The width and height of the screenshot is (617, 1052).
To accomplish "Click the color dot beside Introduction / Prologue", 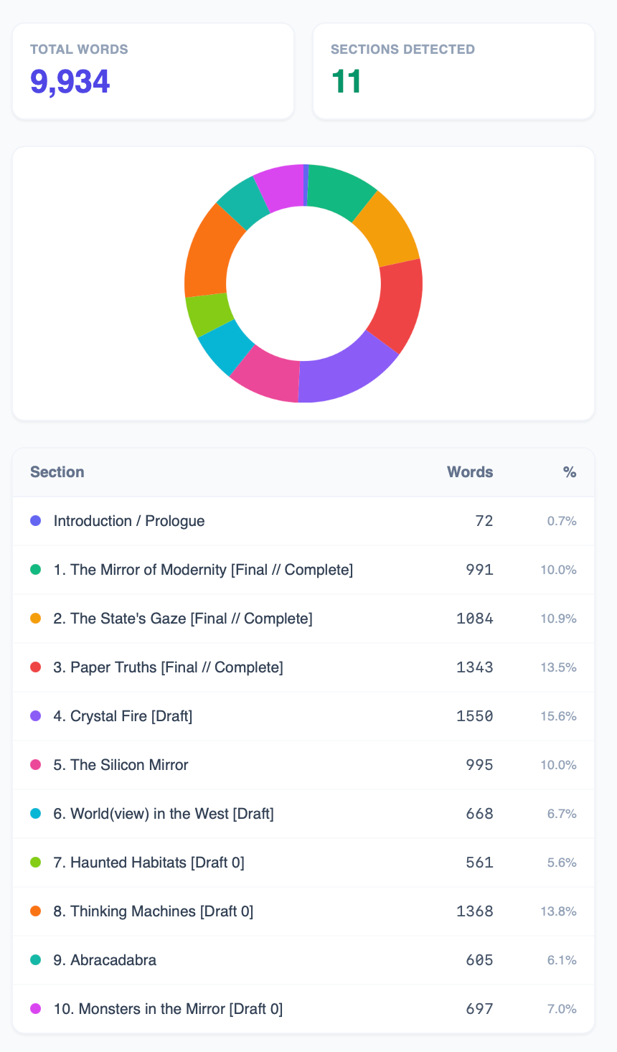I will 36,521.
